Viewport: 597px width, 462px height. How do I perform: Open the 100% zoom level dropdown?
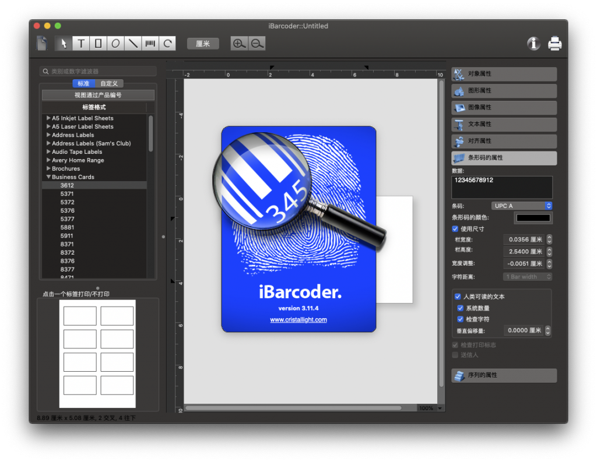pyautogui.click(x=431, y=408)
